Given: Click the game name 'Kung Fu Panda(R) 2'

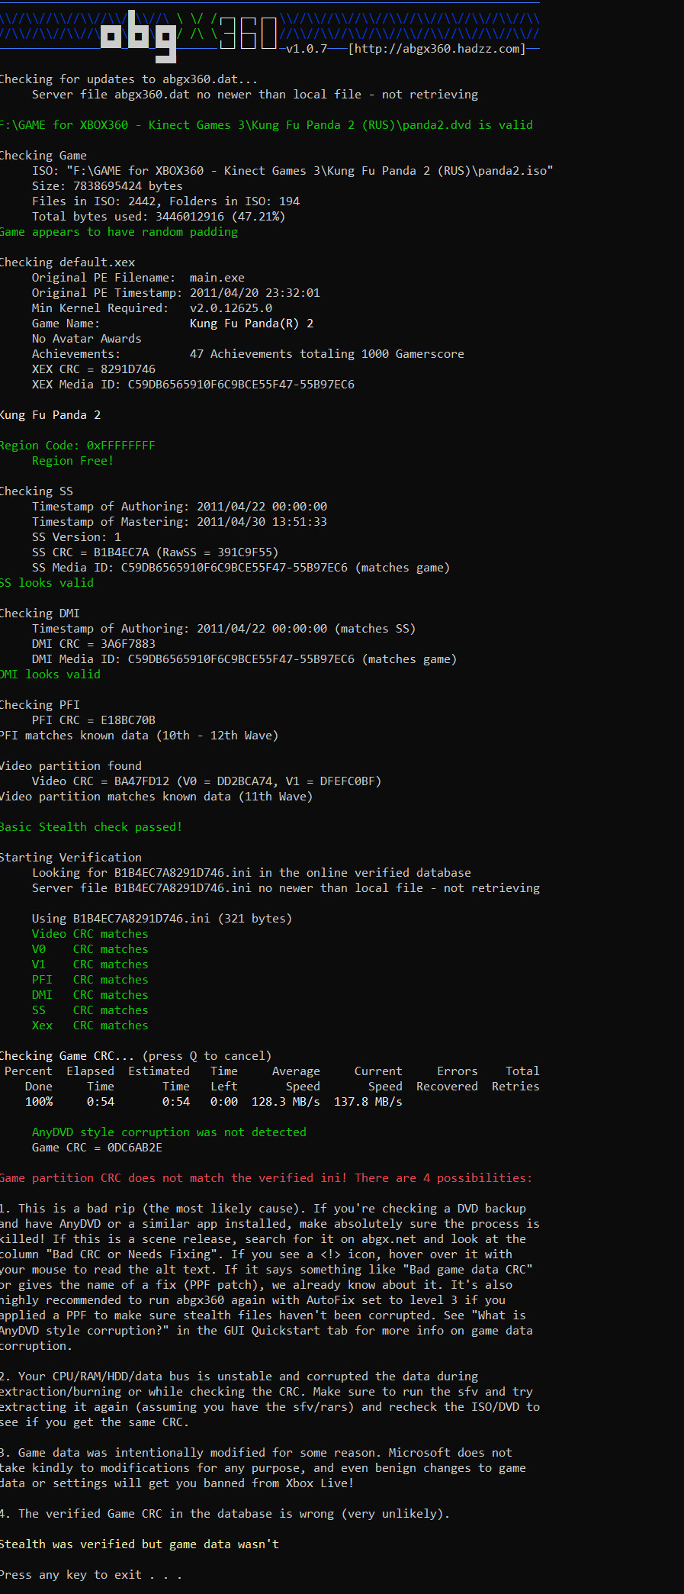Looking at the screenshot, I should [x=252, y=324].
